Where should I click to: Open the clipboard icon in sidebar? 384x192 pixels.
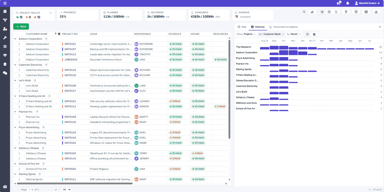coord(5,64)
